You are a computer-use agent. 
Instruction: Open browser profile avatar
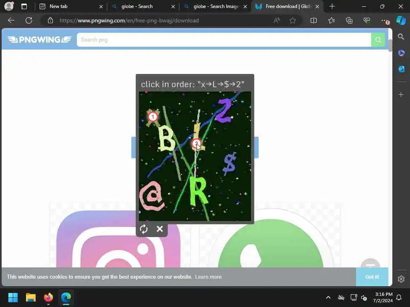click(9, 6)
